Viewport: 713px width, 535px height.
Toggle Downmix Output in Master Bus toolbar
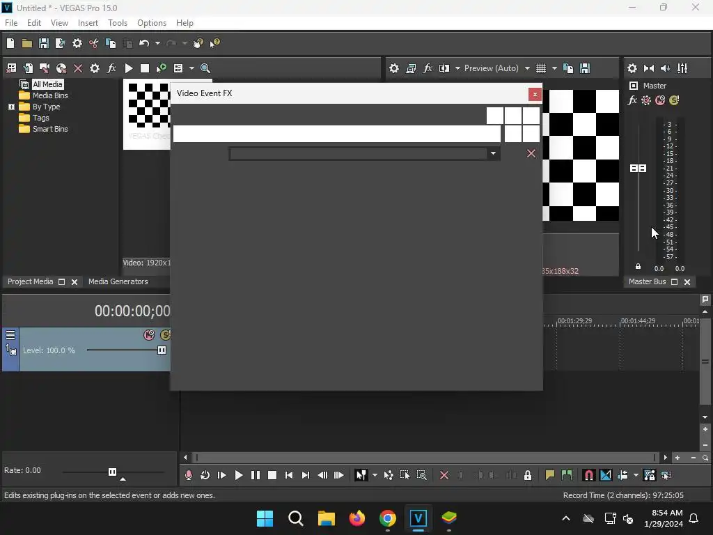[649, 68]
